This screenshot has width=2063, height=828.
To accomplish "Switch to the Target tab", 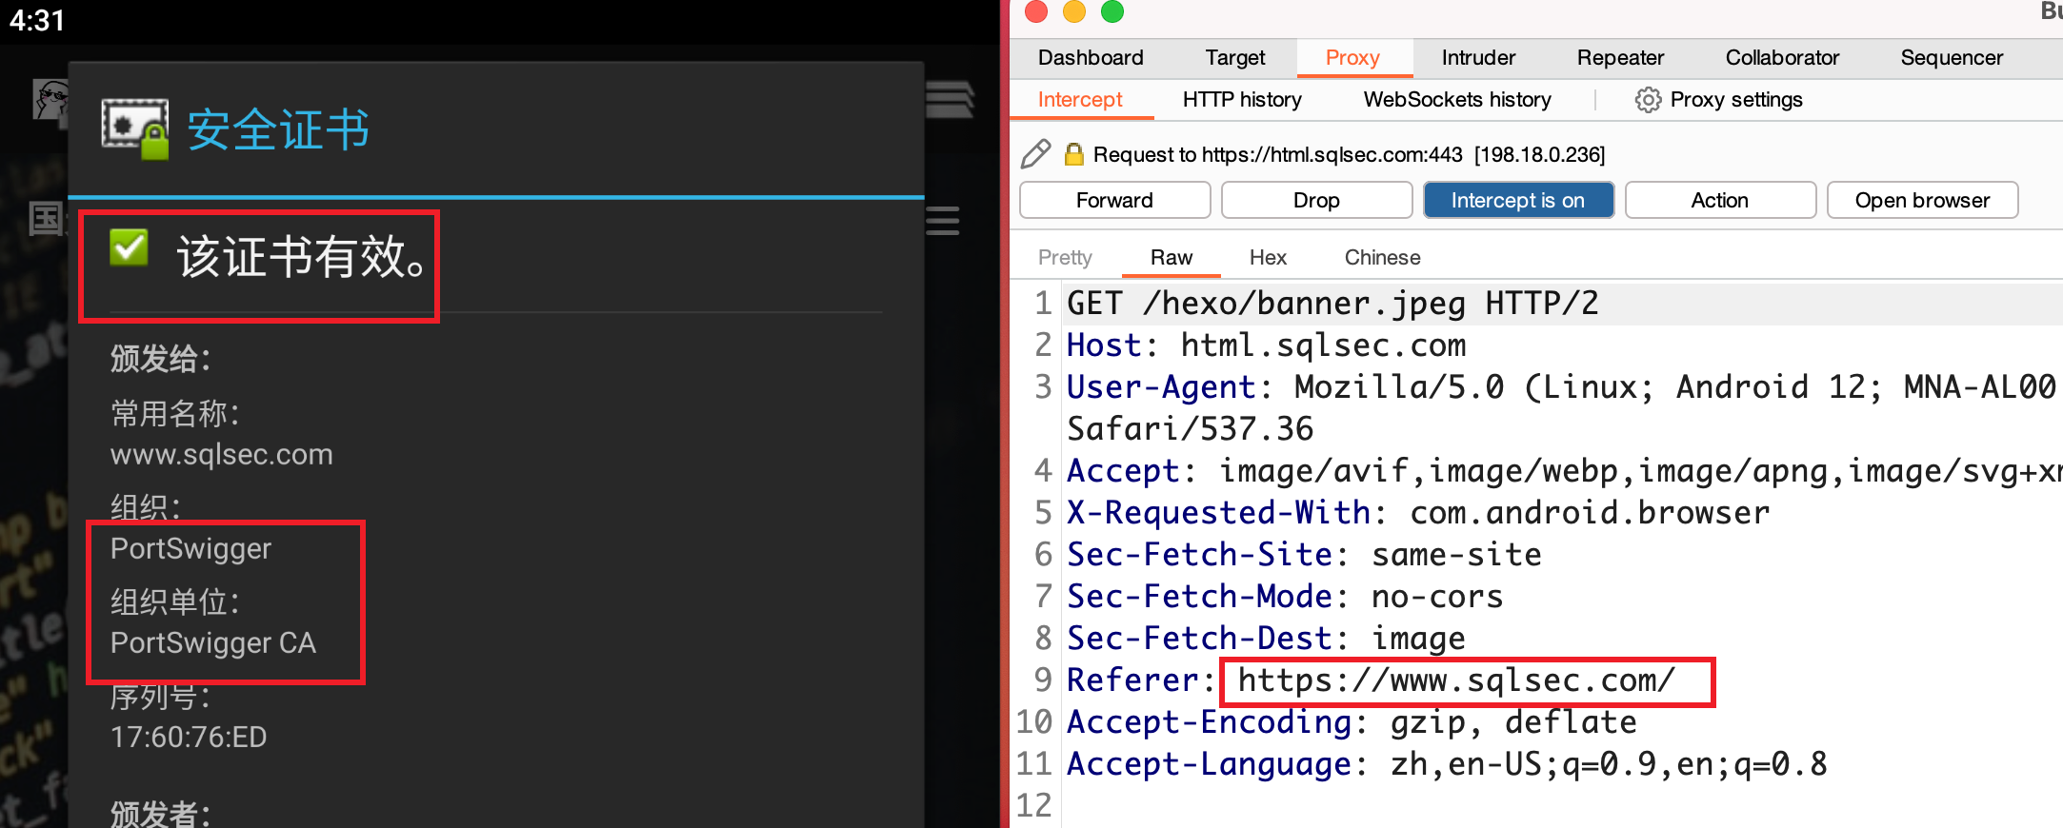I will tap(1234, 58).
